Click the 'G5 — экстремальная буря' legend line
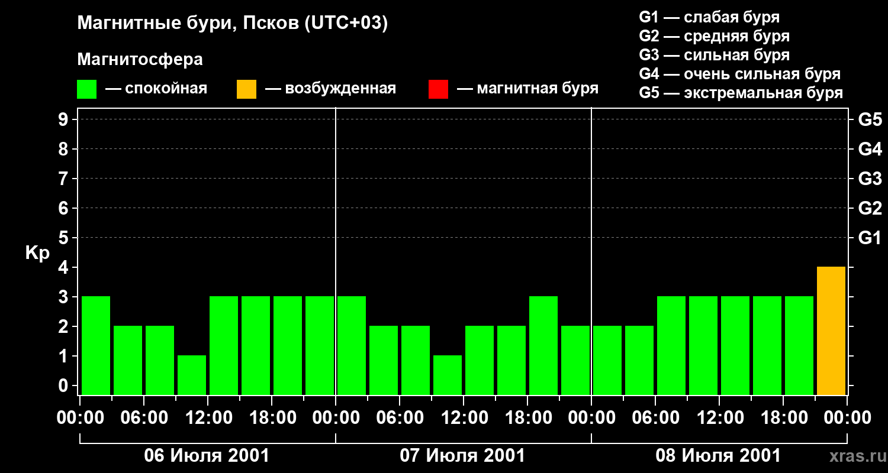Image resolution: width=888 pixels, height=473 pixels. tap(741, 93)
